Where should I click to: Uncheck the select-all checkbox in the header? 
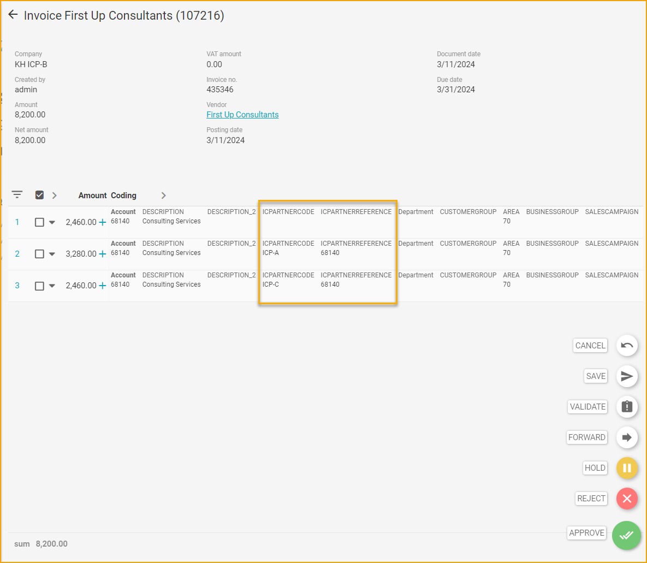coord(39,194)
